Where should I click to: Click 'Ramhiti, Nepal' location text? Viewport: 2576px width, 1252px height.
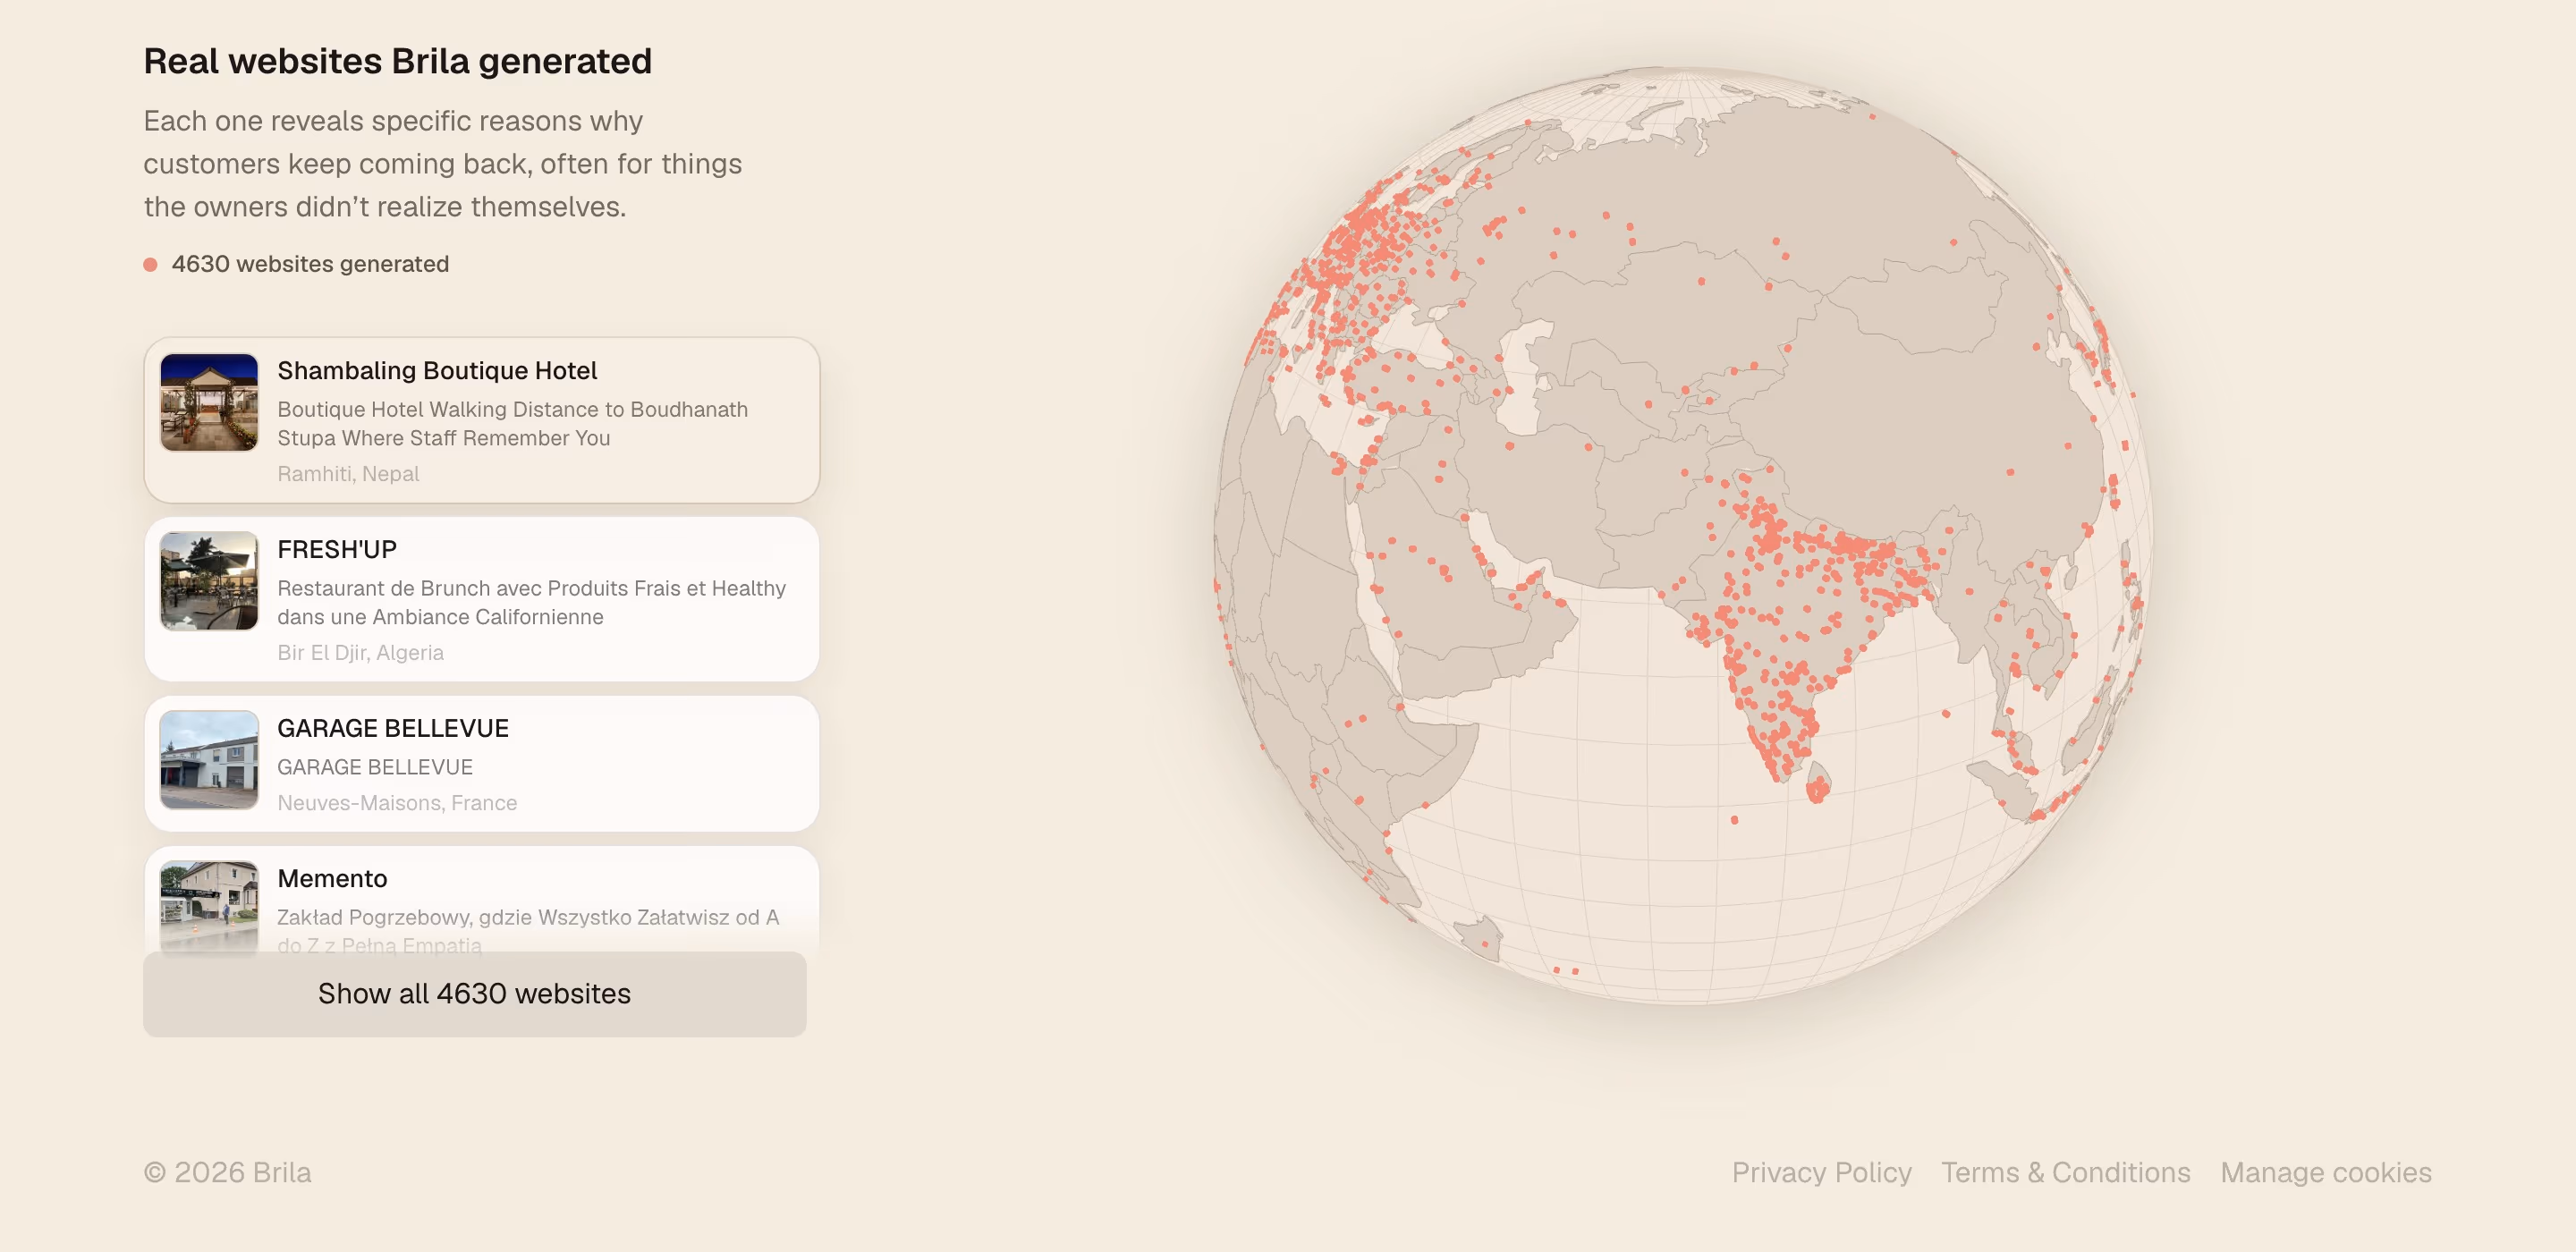348,474
